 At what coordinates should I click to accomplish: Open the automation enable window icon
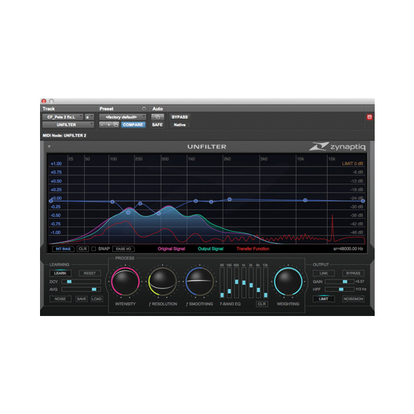click(157, 117)
